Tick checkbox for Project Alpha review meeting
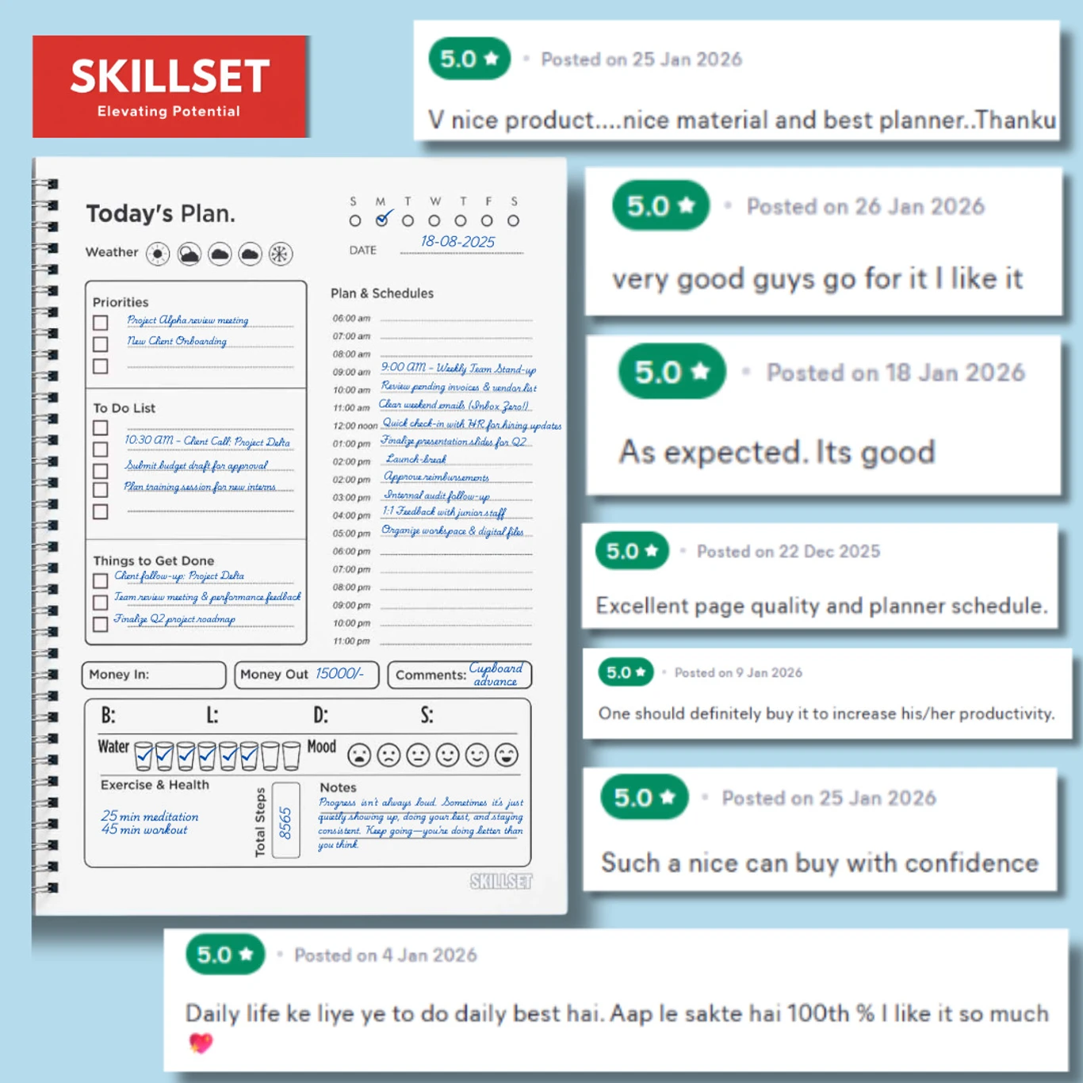1083x1083 pixels. [100, 323]
